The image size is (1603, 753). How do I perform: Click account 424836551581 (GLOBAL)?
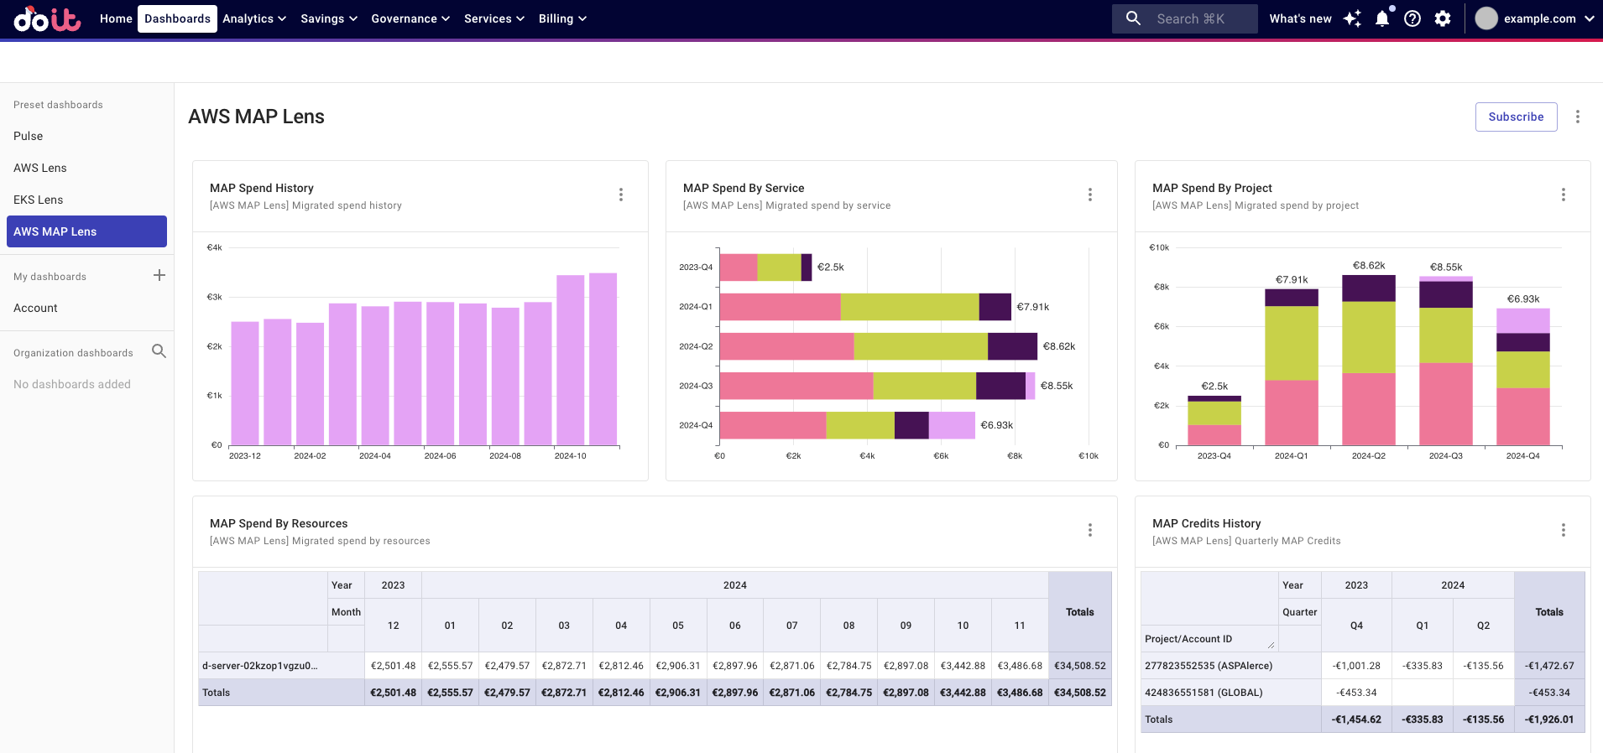1204,693
